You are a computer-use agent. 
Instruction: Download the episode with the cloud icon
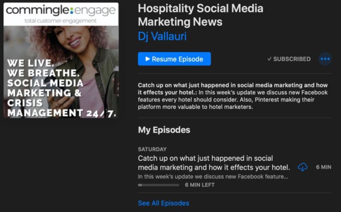click(303, 167)
